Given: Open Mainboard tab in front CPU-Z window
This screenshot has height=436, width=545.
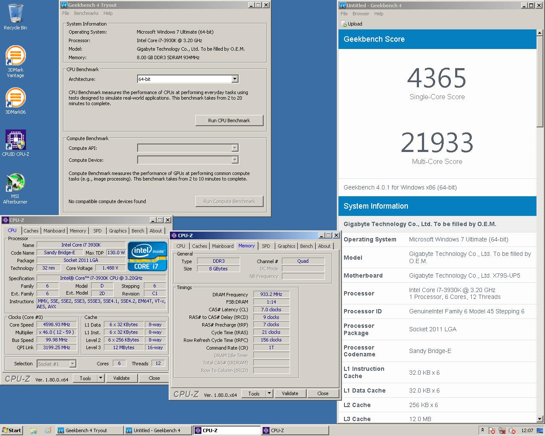Looking at the screenshot, I should click(x=223, y=246).
